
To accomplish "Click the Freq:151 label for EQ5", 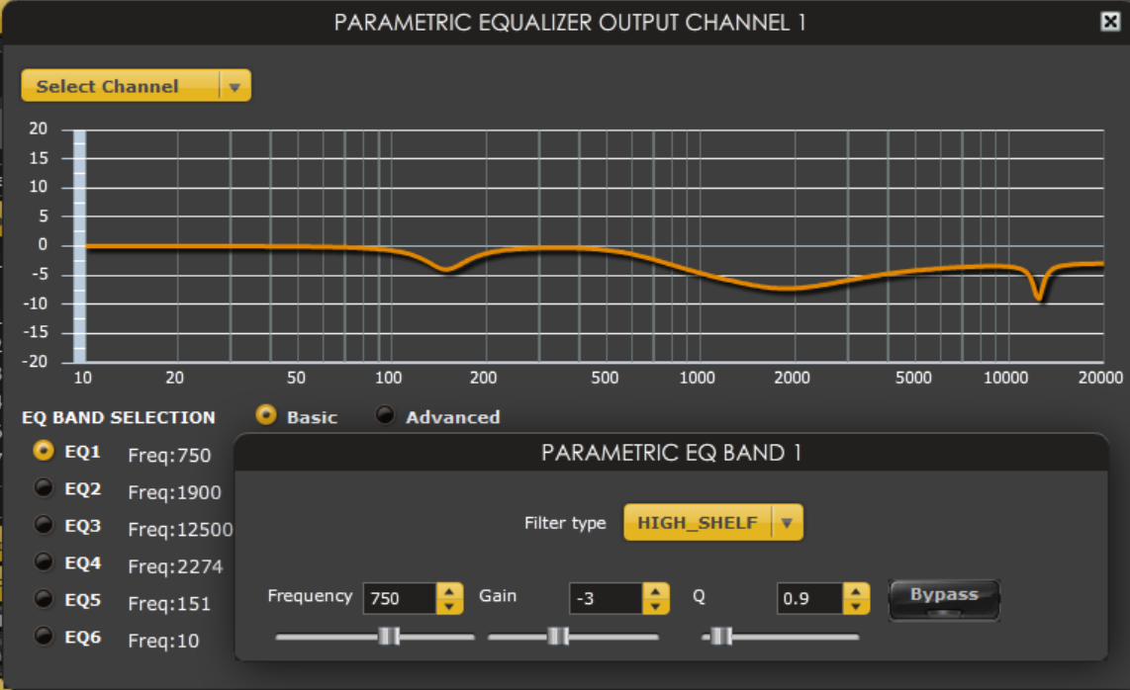I will [x=169, y=604].
